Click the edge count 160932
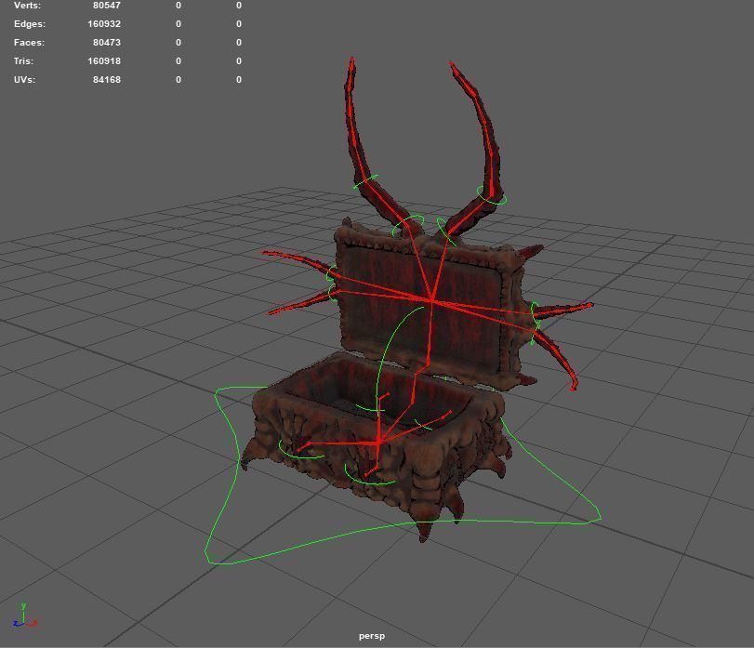This screenshot has height=648, width=754. pos(104,24)
